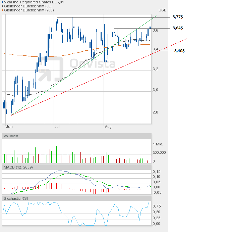Click the Gleitender Durchschnitt (38) legend entry
The width and height of the screenshot is (229, 232).
point(28,6)
